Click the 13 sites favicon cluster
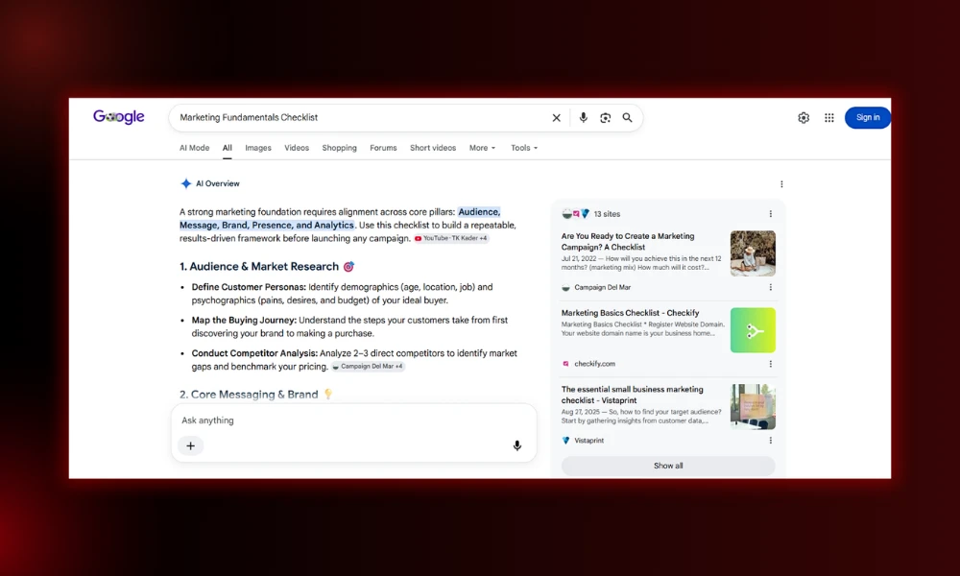The image size is (960, 576). (x=575, y=214)
